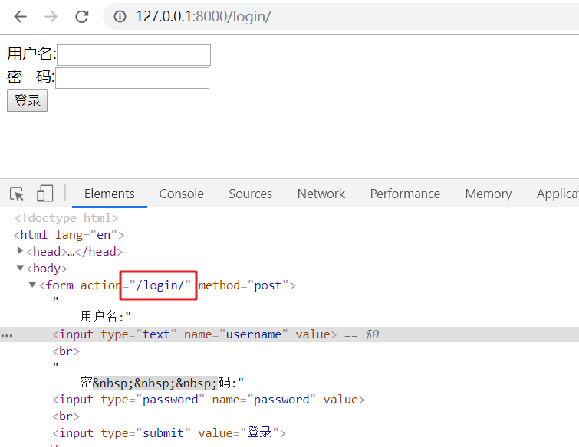Collapse the body element node
The width and height of the screenshot is (579, 447).
[x=21, y=268]
